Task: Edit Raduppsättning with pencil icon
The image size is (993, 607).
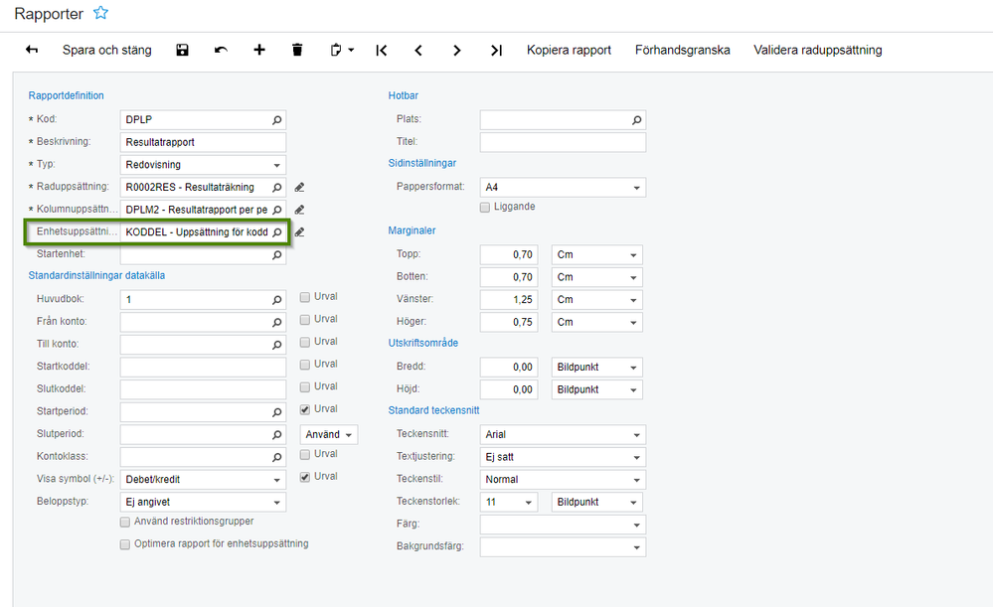Action: [299, 187]
